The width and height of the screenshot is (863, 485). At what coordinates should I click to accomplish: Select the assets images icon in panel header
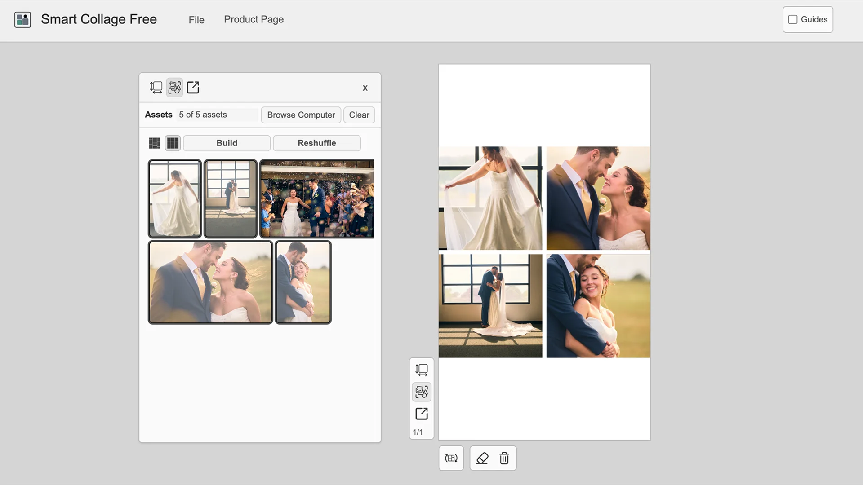[174, 87]
